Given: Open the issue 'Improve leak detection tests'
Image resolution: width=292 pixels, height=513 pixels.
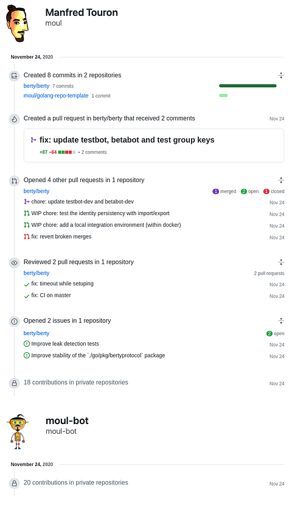Looking at the screenshot, I should [x=65, y=344].
